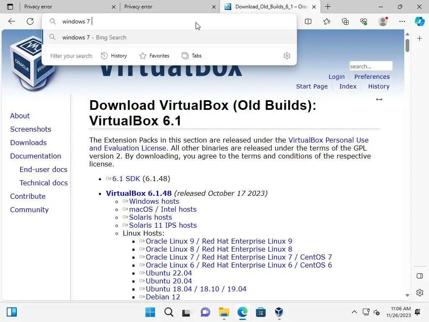Add a sidebar app with plus icon
This screenshot has width=429, height=322.
(x=419, y=39)
